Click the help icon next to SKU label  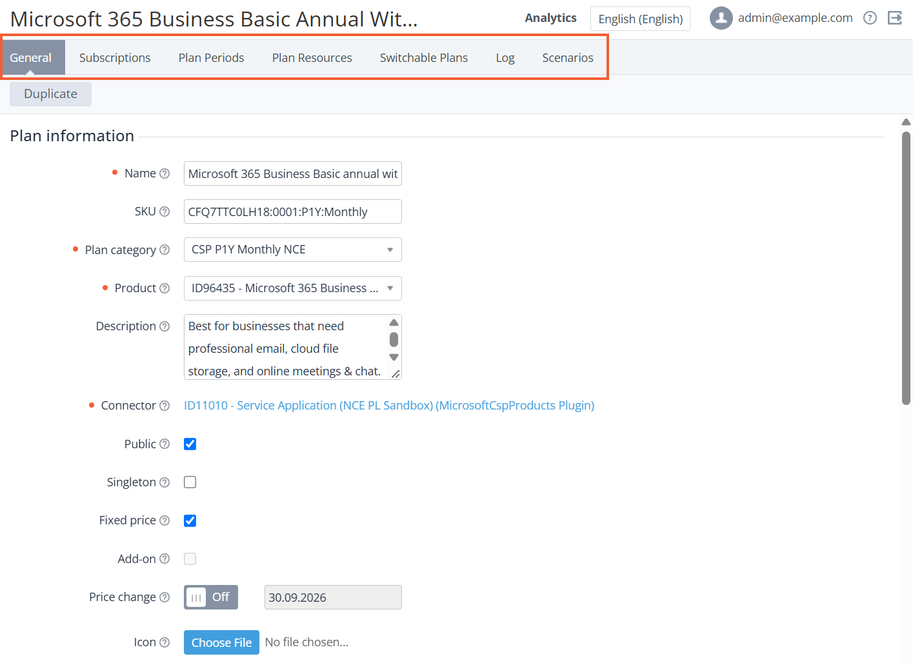[x=165, y=212]
